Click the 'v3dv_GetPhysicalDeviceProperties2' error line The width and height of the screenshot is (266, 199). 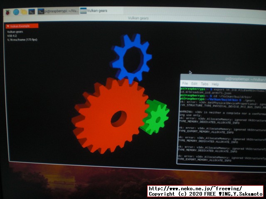(223, 103)
